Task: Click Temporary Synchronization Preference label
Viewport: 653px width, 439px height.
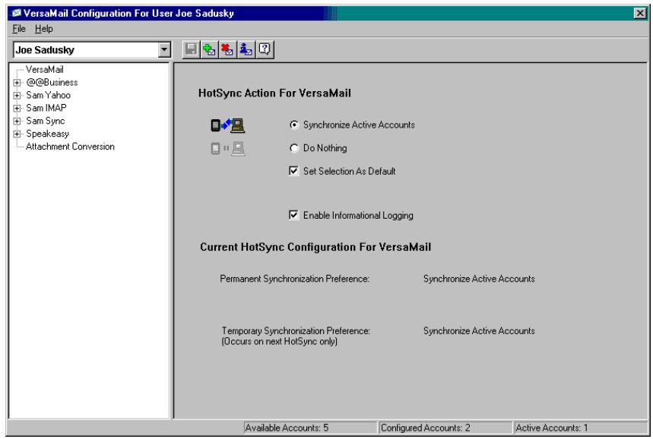Action: 296,331
